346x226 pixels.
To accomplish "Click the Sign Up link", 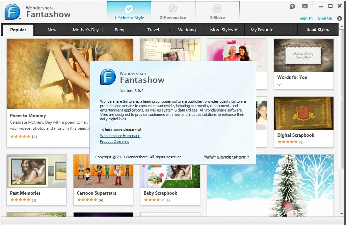I will [x=325, y=18].
